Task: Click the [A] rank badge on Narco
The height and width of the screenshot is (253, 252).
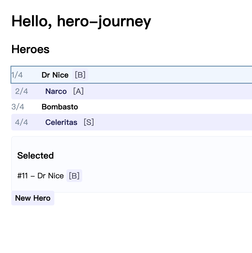Action: [78, 92]
